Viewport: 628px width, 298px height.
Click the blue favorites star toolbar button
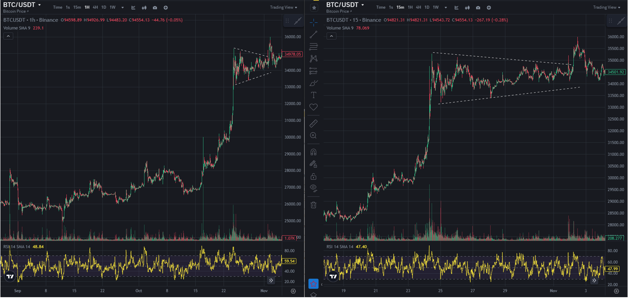pyautogui.click(x=314, y=284)
